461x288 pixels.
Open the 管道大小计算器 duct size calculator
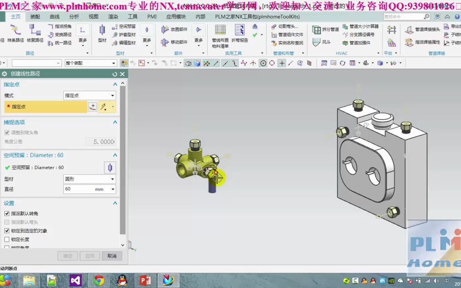(x=361, y=26)
